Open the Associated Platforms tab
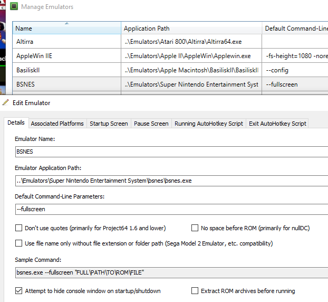This screenshot has width=328, height=302. coord(57,124)
